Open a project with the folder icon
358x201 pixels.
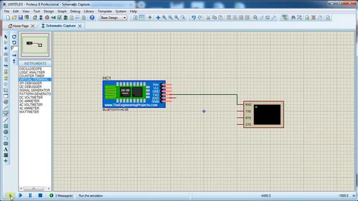coord(14,17)
